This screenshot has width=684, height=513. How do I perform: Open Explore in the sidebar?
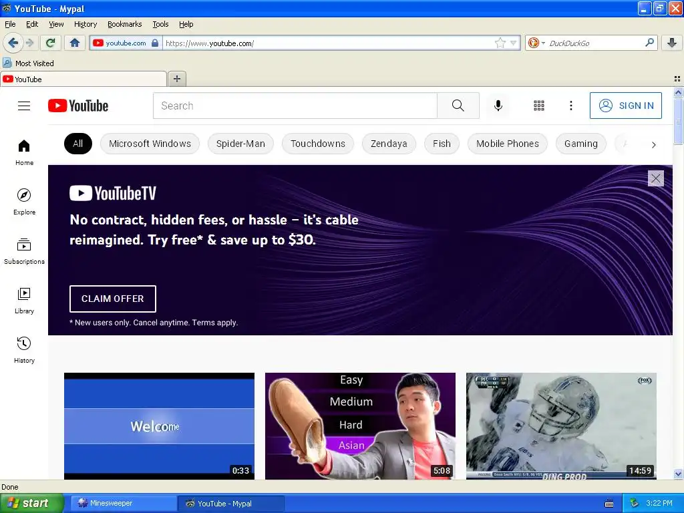24,202
